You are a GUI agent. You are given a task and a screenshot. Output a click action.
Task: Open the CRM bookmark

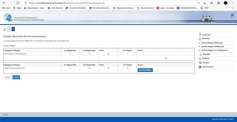204,8
